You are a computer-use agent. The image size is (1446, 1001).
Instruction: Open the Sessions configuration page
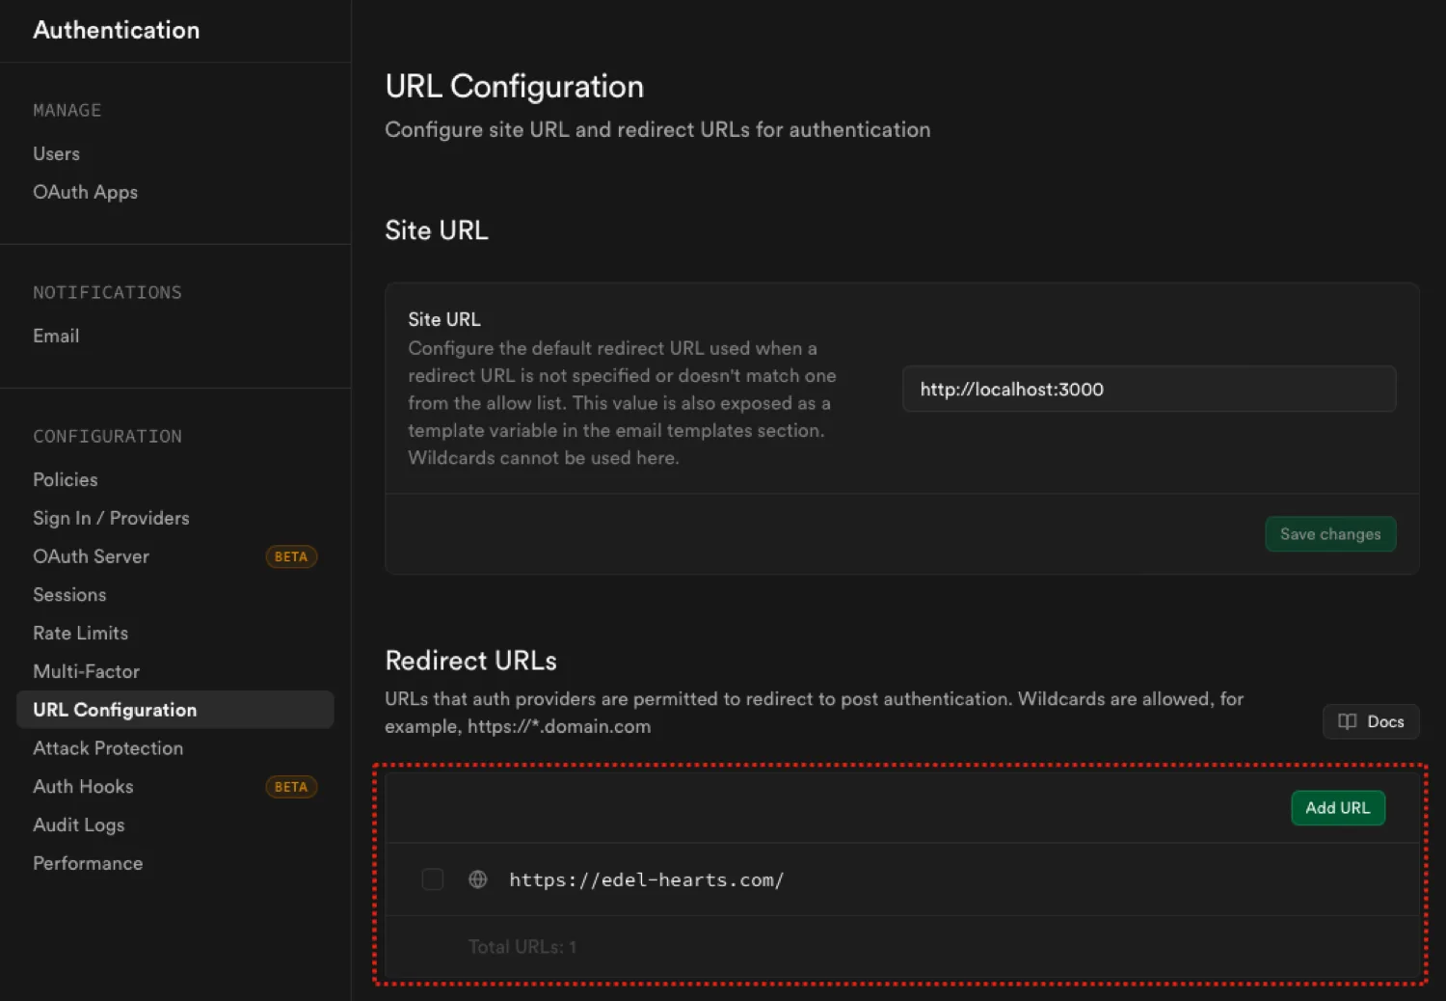[68, 595]
